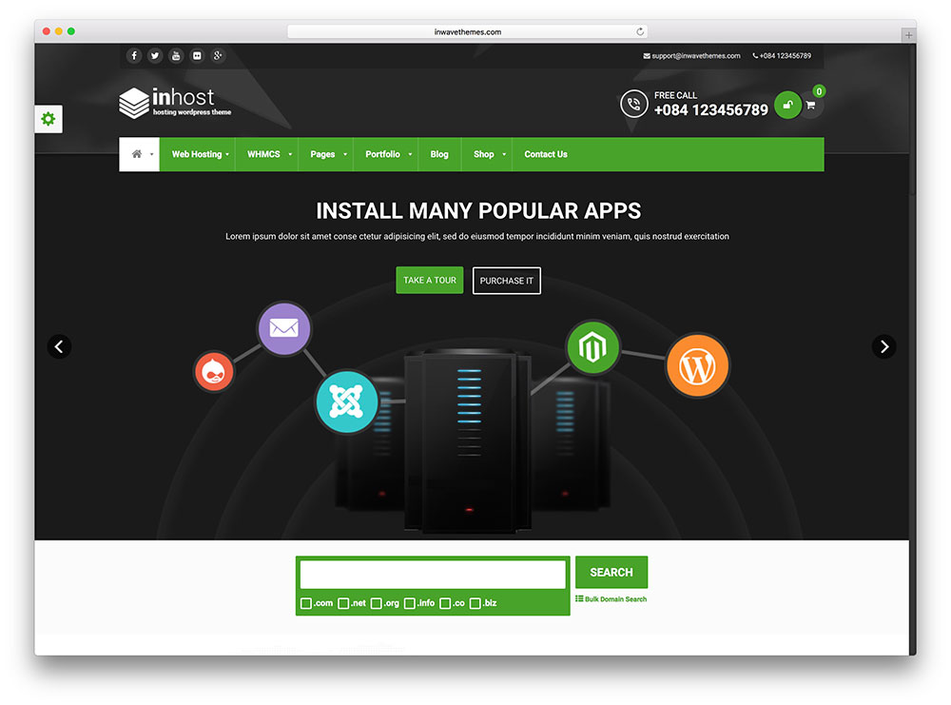
Task: Expand the Shop dropdown arrow
Action: pos(504,155)
